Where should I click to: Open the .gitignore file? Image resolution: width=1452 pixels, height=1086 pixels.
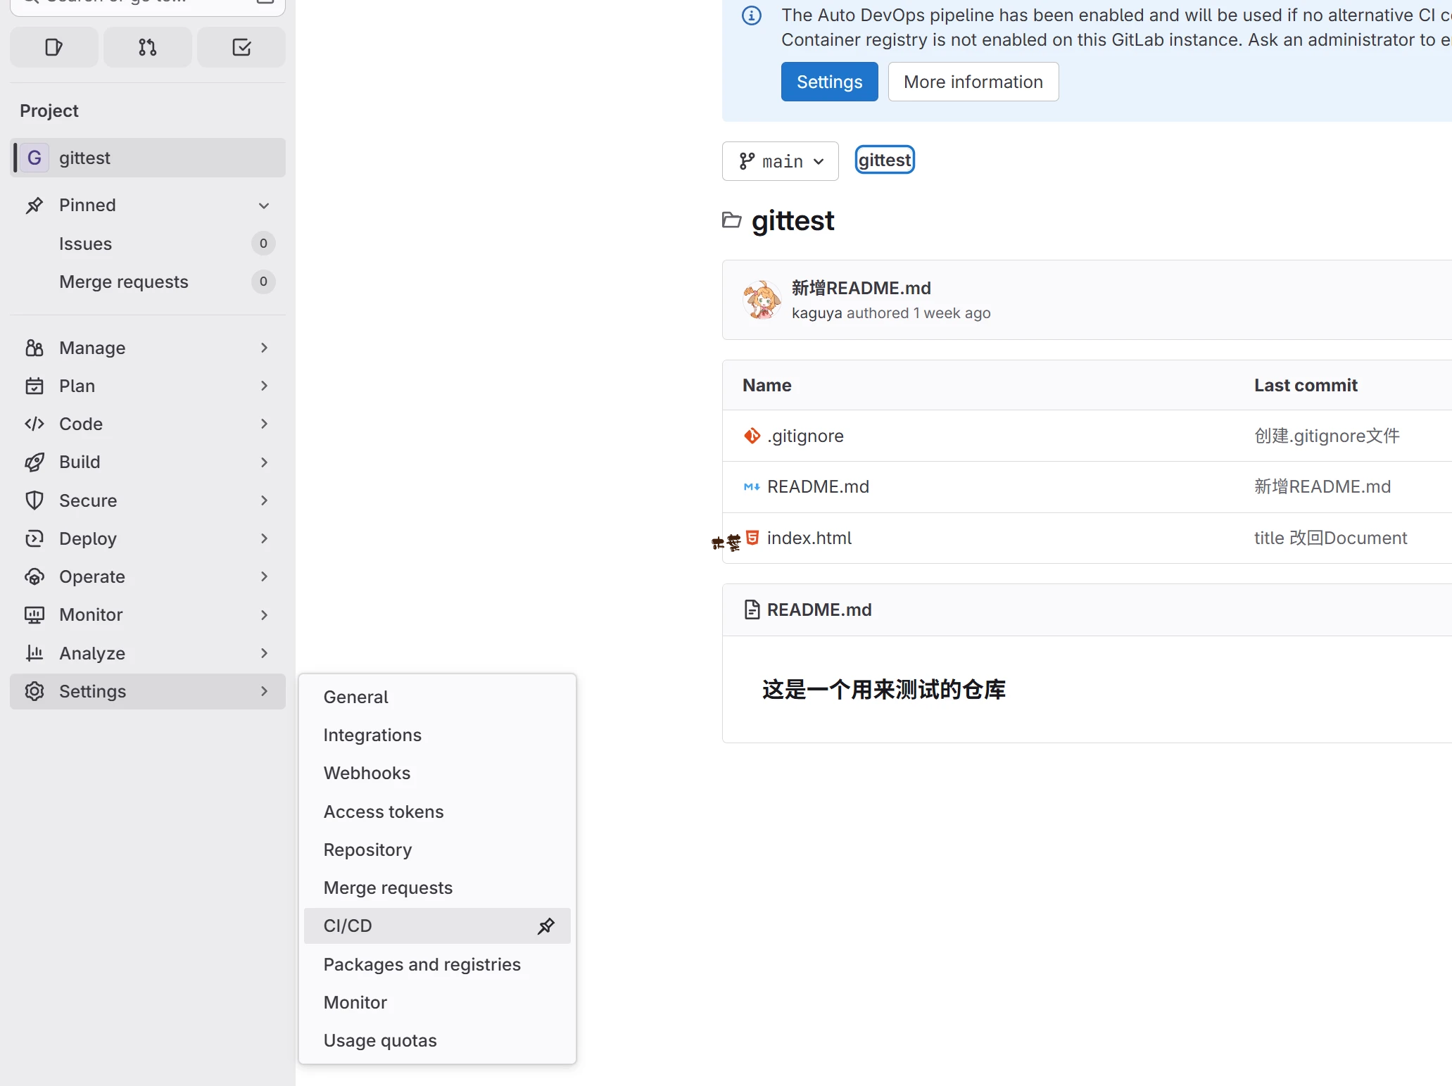[x=805, y=436]
